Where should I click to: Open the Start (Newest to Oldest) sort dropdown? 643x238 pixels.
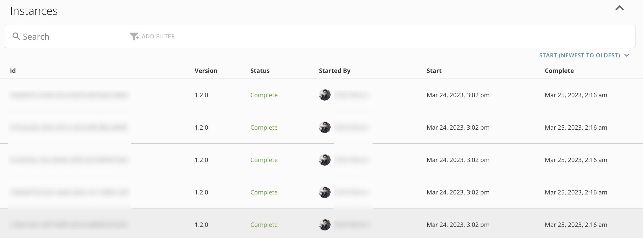tap(580, 55)
